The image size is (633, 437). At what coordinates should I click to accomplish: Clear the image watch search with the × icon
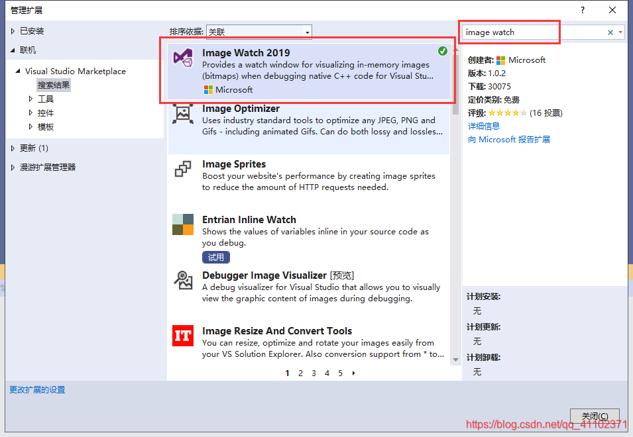point(610,32)
